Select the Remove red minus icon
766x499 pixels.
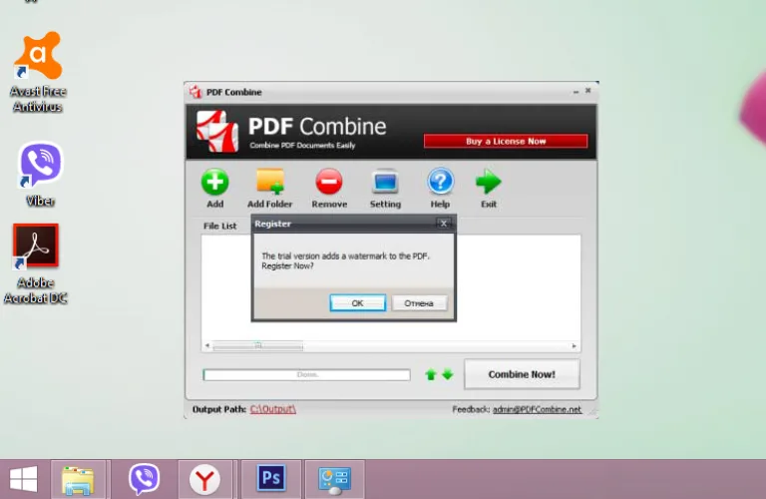click(x=329, y=182)
